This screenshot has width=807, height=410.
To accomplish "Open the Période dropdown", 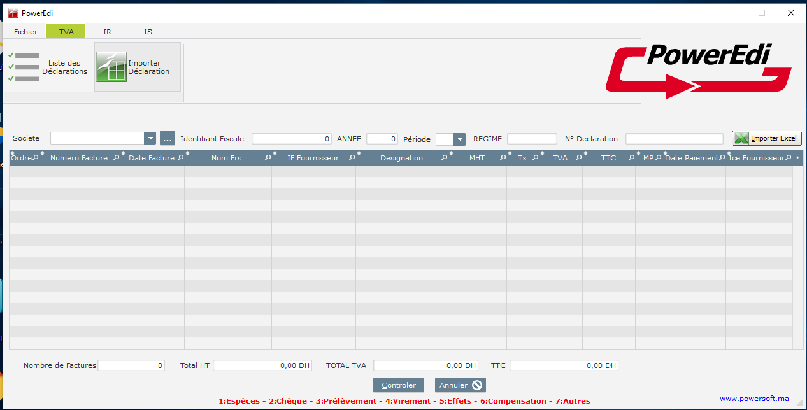I will 459,139.
